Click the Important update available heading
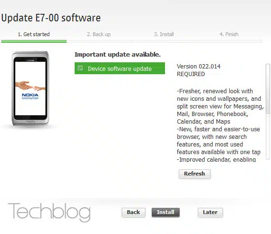The image size is (271, 234). tap(117, 55)
